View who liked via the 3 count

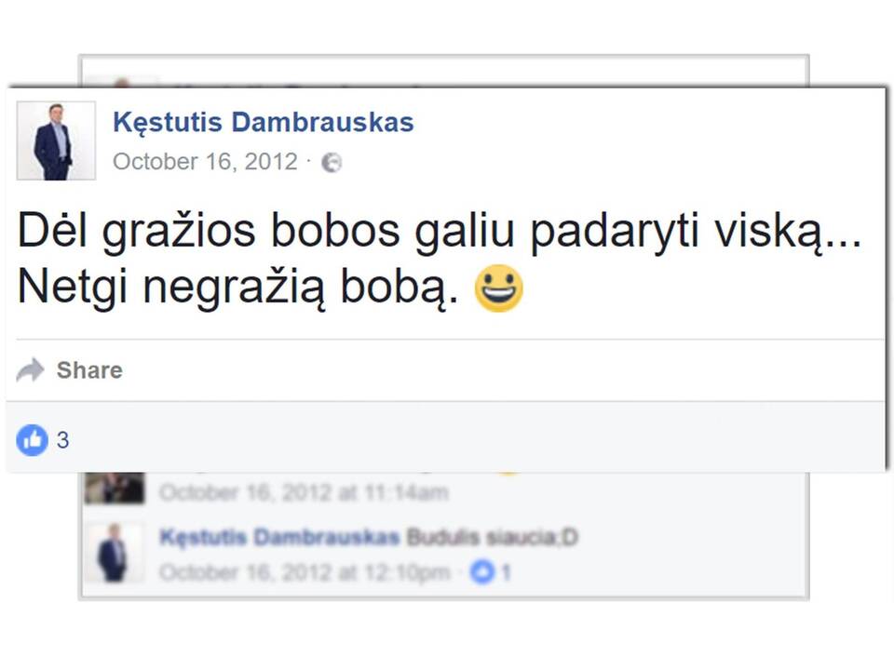[62, 440]
